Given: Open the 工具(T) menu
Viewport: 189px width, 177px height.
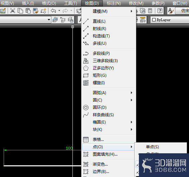Looking at the screenshot, I should 71,3.
